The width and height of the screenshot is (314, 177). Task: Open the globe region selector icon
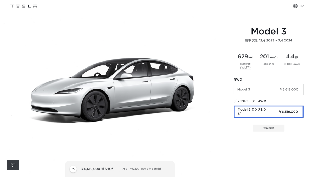(x=295, y=6)
